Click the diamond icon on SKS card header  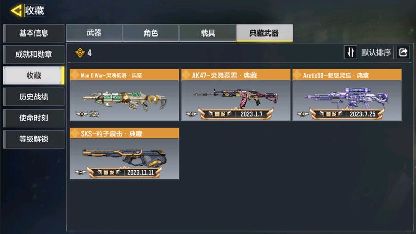[75, 133]
